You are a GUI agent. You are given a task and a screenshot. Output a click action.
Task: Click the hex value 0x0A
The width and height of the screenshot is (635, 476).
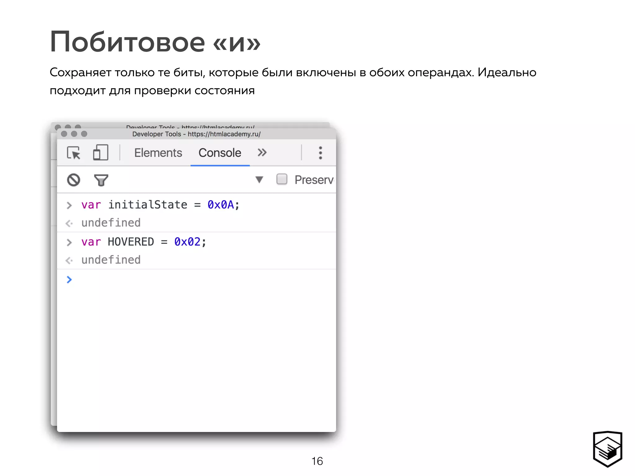tap(221, 205)
